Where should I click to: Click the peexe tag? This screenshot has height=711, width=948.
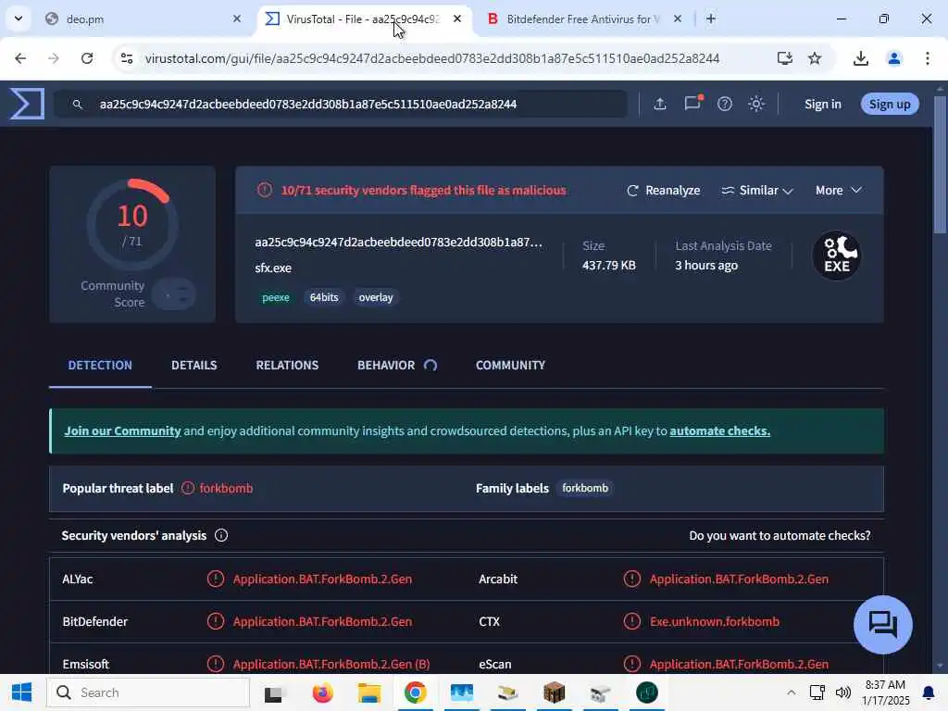[276, 297]
